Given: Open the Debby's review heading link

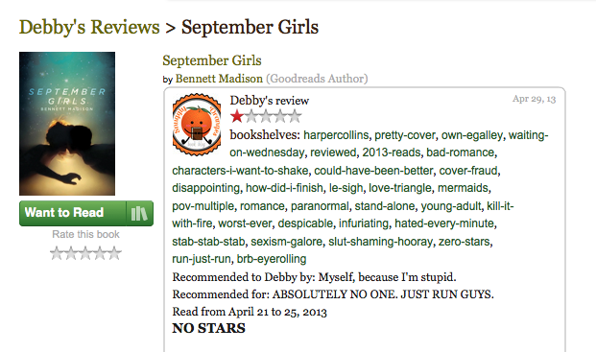Looking at the screenshot, I should 269,101.
